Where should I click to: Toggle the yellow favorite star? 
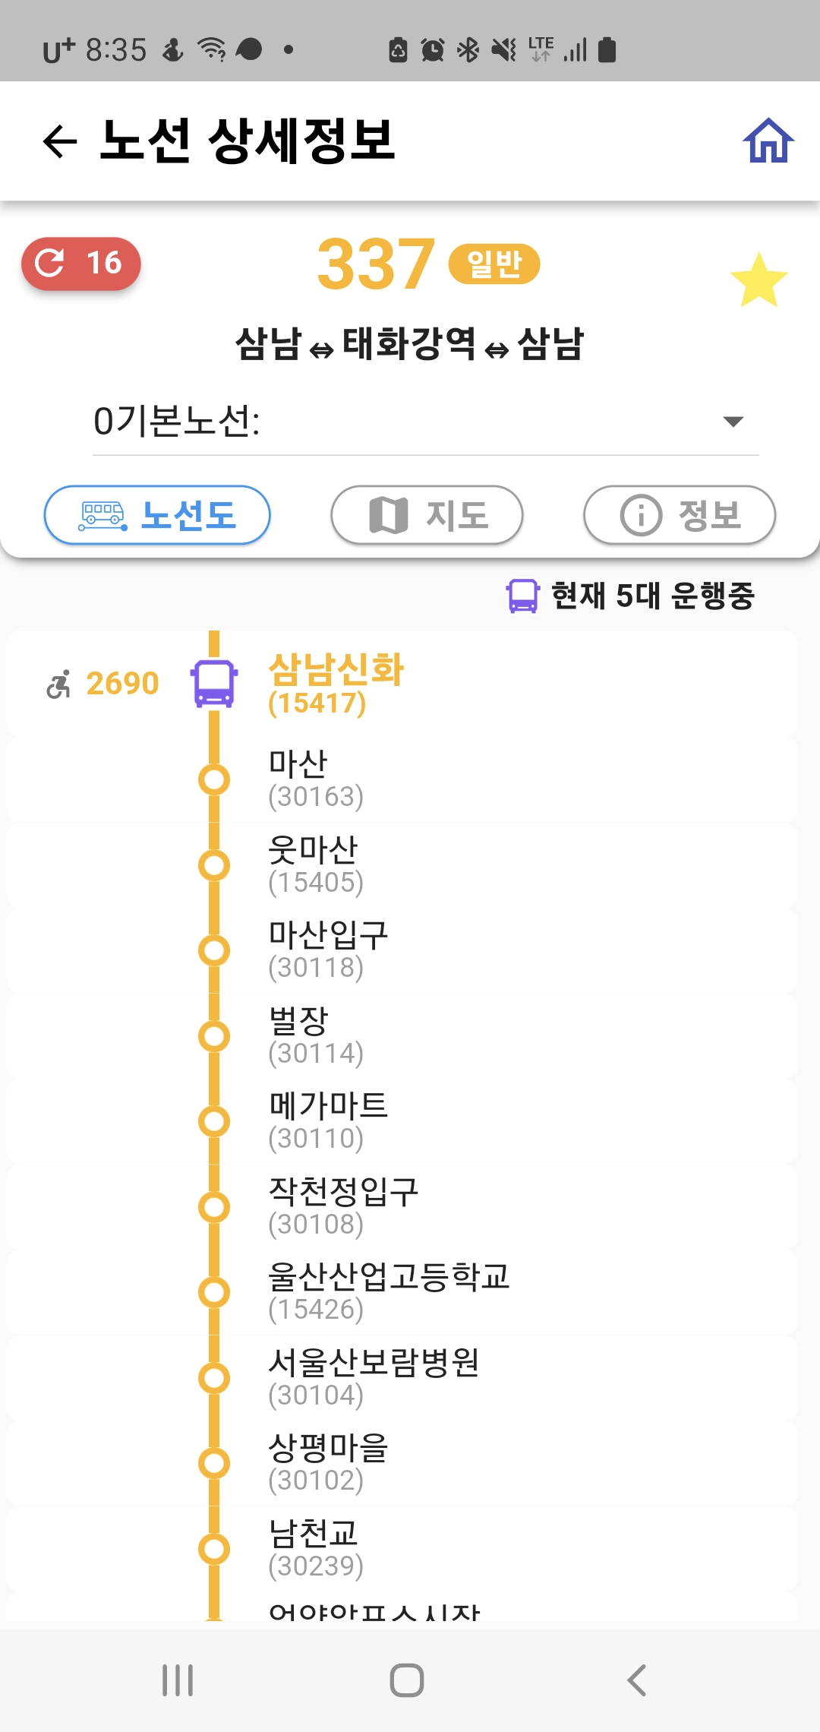click(758, 280)
